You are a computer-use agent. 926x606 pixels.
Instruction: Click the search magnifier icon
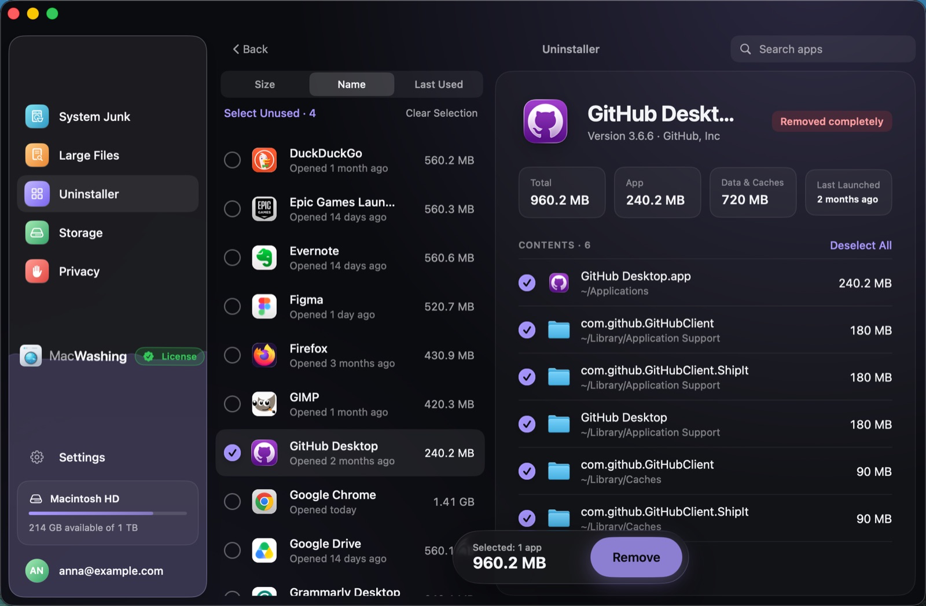(745, 49)
